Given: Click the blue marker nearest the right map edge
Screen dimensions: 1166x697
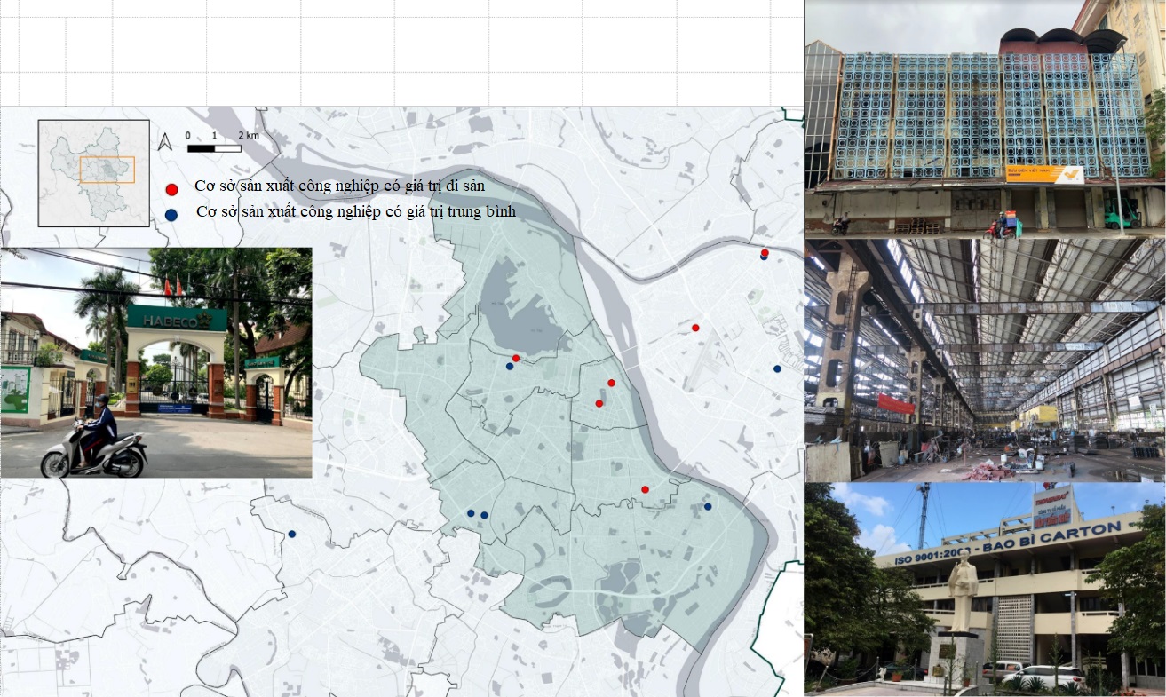Looking at the screenshot, I should tap(777, 368).
